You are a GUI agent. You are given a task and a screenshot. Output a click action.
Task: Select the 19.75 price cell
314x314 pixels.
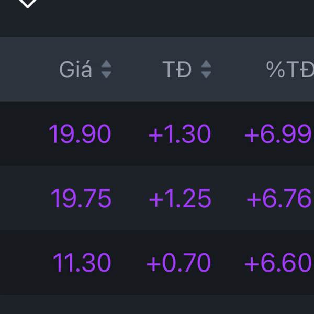click(x=81, y=199)
